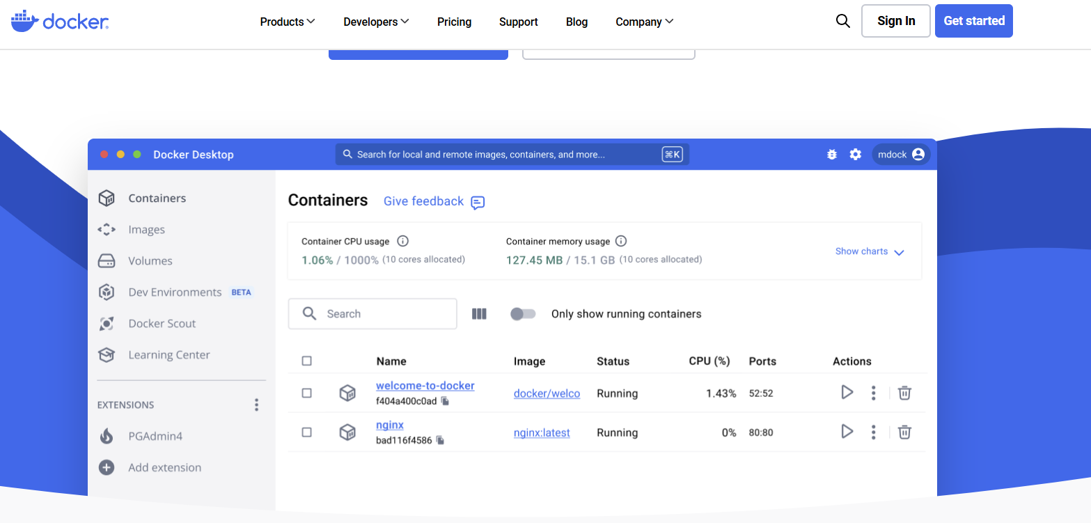Open the column display options icon
The image size is (1091, 523).
[x=479, y=314]
